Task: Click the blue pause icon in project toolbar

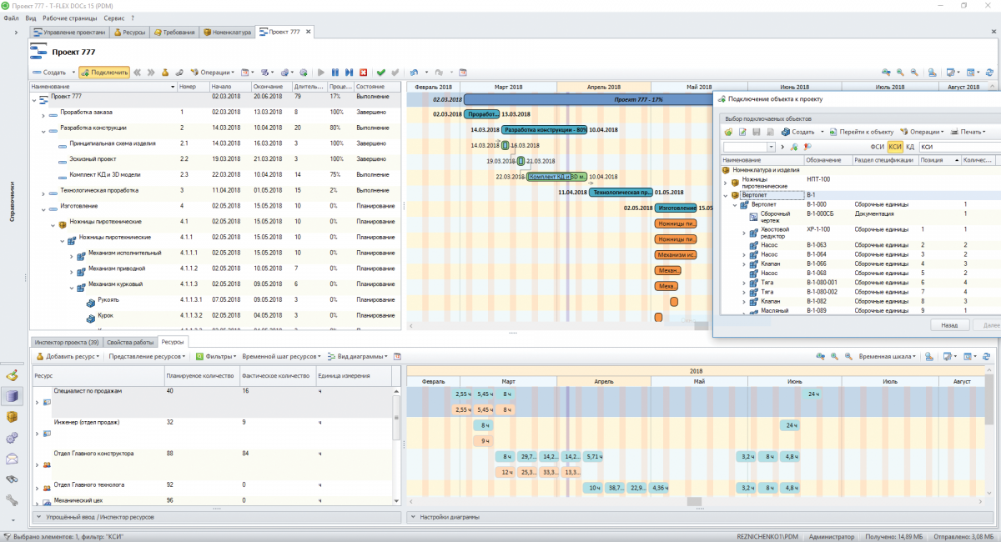Action: pyautogui.click(x=335, y=73)
